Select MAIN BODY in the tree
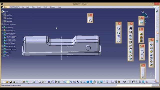 [x=11, y=34]
